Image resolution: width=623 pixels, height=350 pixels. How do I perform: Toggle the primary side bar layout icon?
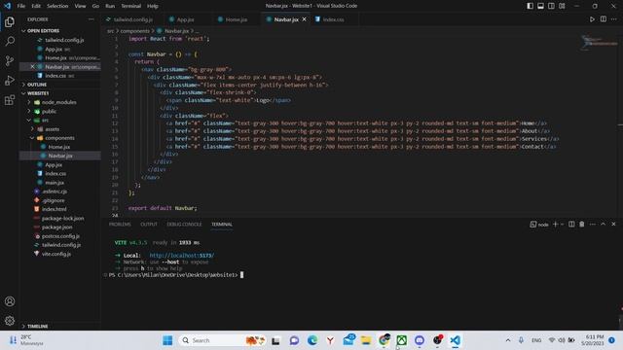coord(530,6)
